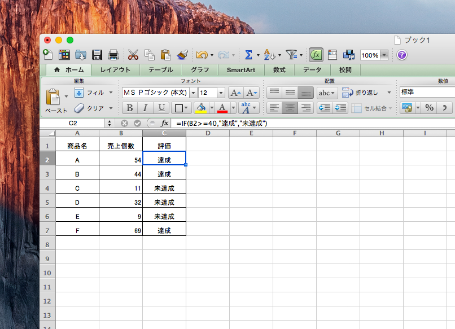Align text left
Screen dimensions: 455x329
[x=274, y=108]
